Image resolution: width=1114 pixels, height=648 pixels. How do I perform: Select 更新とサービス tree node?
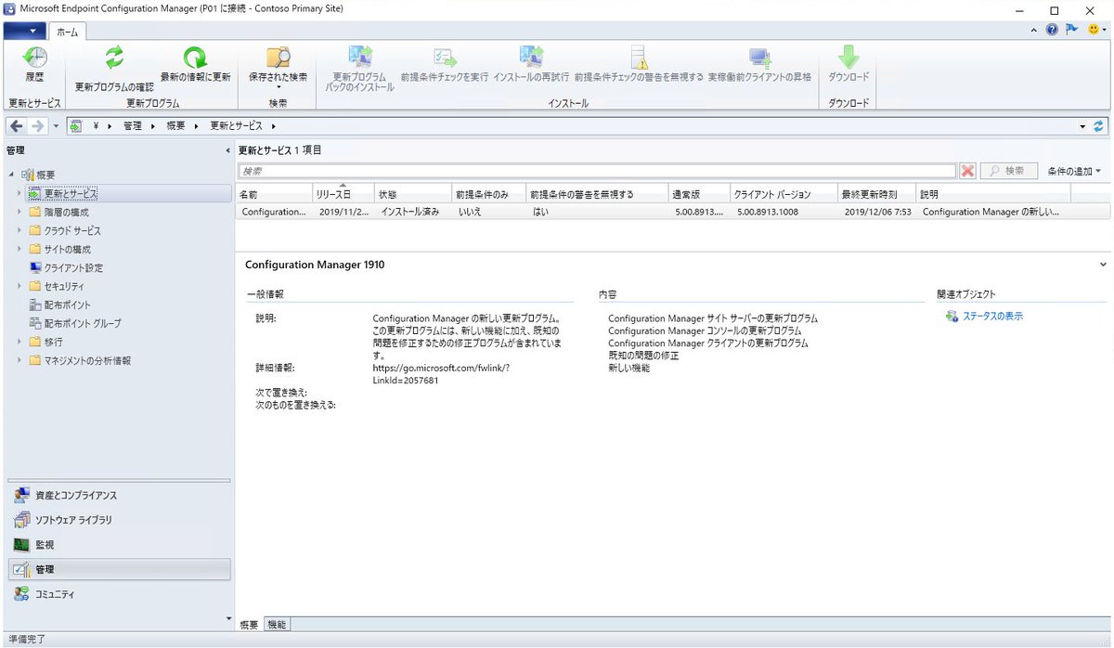71,193
